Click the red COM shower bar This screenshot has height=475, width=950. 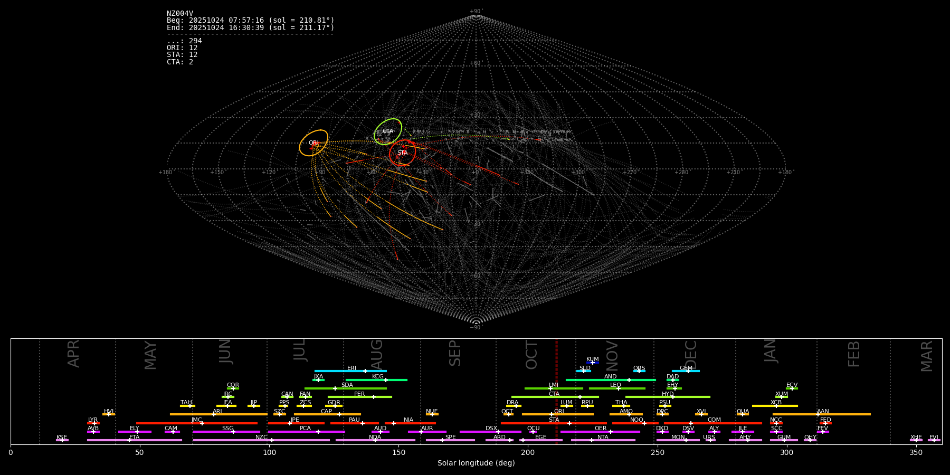coord(714,423)
